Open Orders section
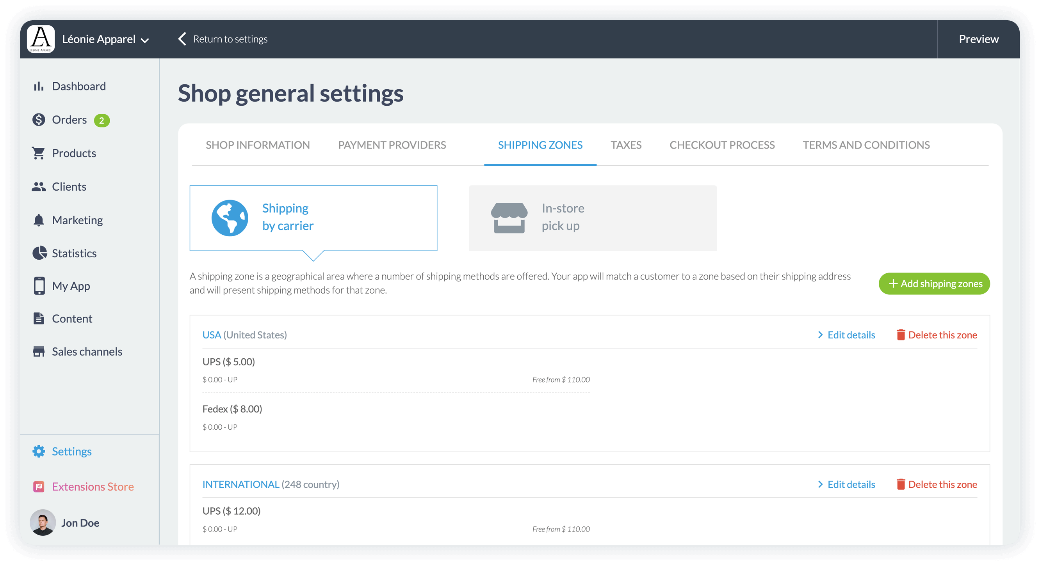The image size is (1040, 565). coord(69,120)
